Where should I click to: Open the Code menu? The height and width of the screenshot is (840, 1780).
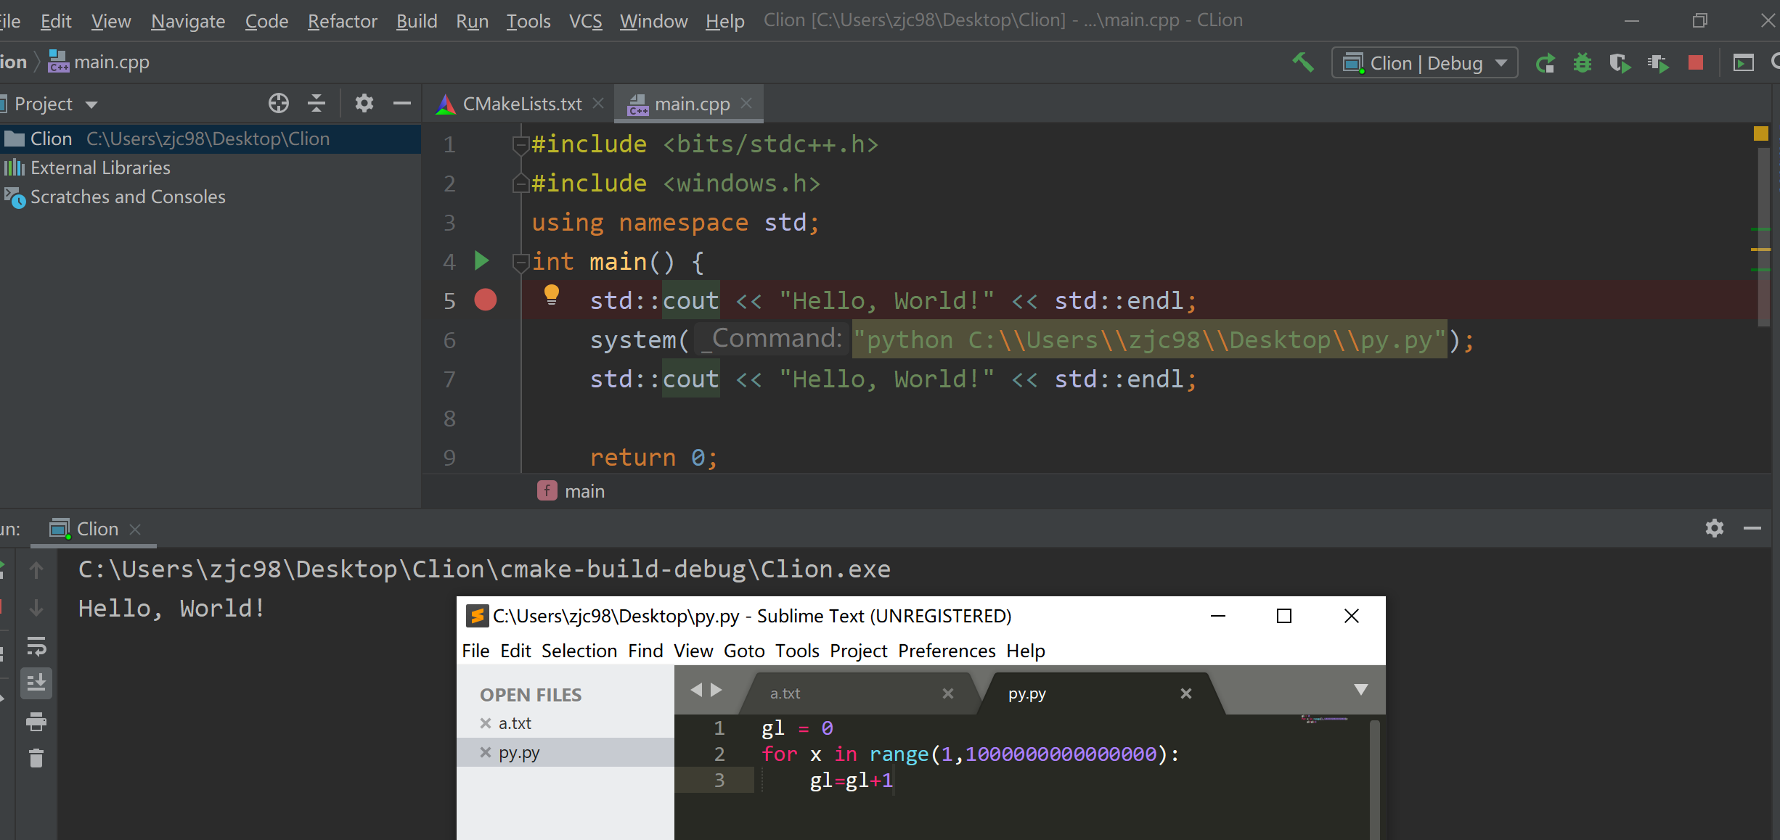tap(266, 21)
